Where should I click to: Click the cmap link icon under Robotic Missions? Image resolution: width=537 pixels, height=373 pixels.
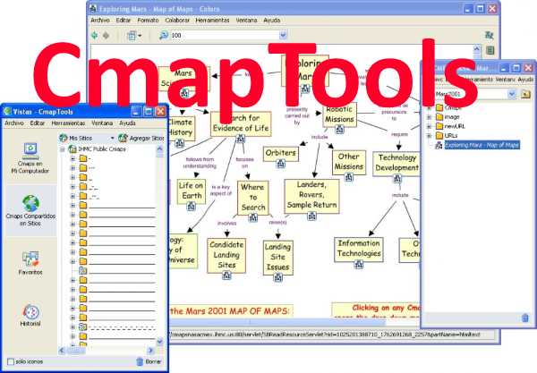tap(339, 130)
